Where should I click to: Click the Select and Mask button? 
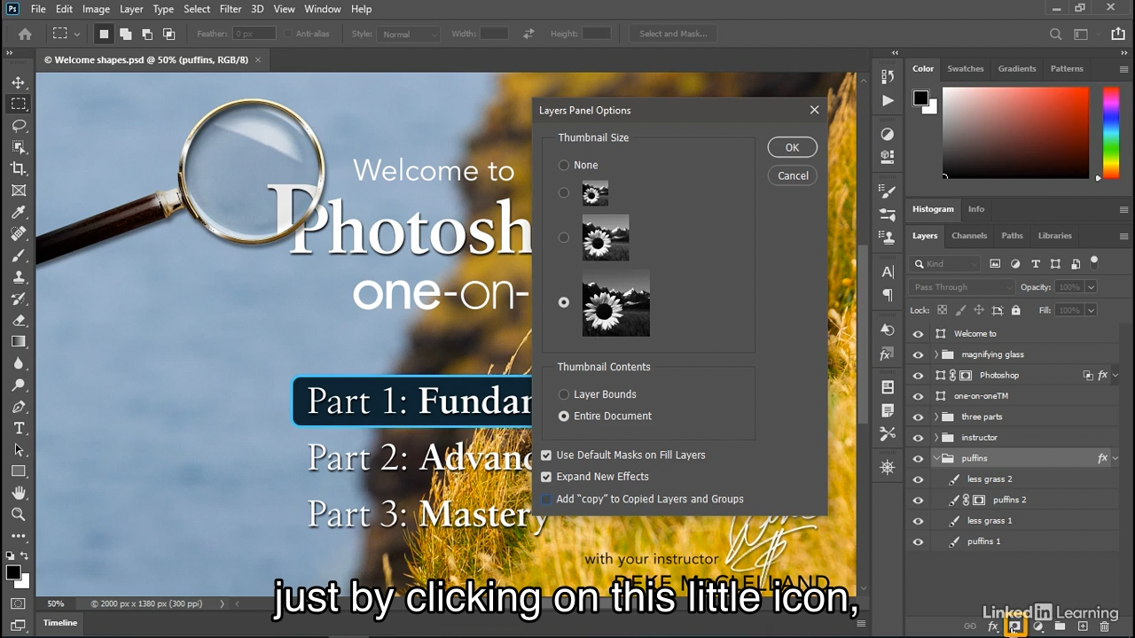(x=673, y=34)
